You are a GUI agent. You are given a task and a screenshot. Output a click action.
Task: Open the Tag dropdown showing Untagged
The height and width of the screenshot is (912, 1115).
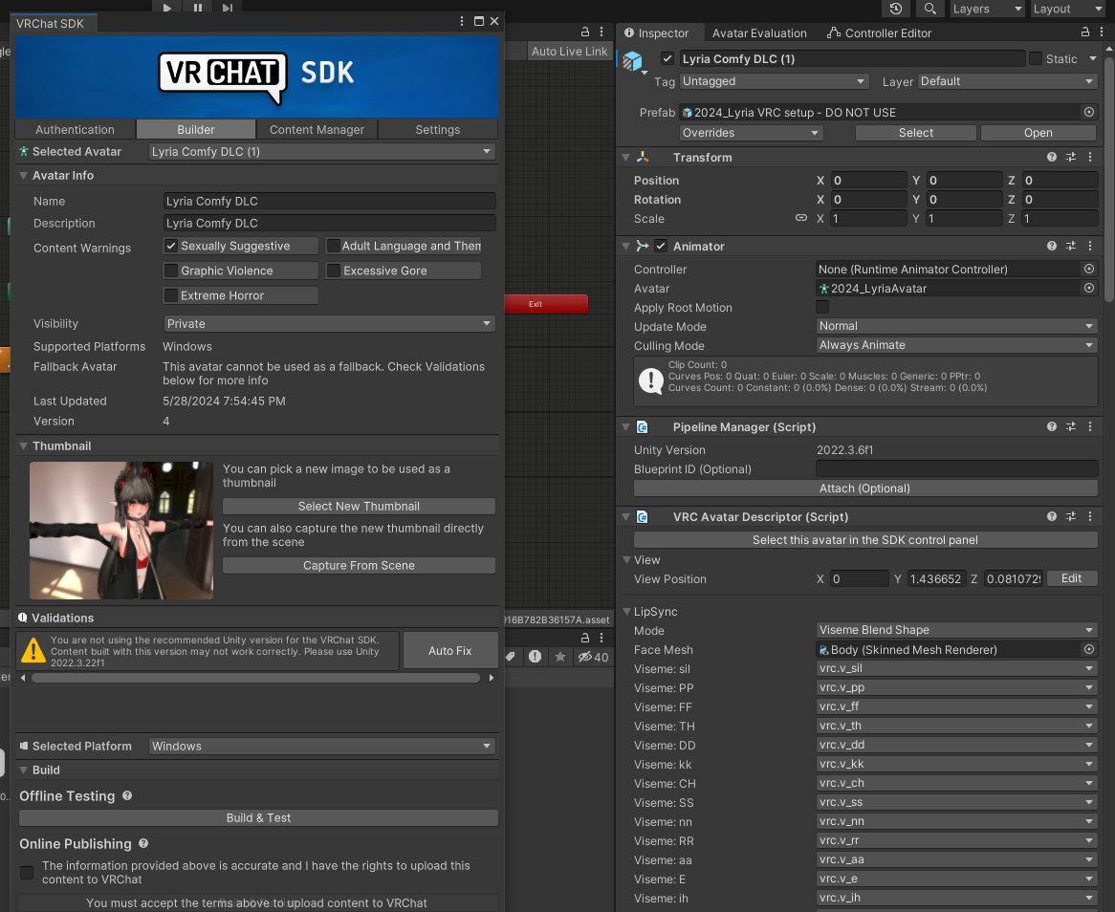774,81
